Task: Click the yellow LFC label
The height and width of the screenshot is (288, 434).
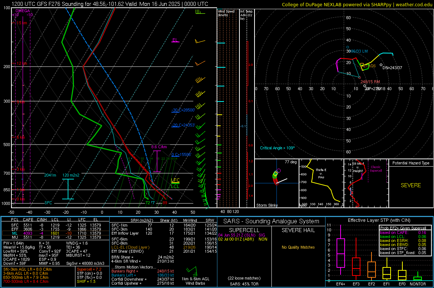Action: pos(175,180)
